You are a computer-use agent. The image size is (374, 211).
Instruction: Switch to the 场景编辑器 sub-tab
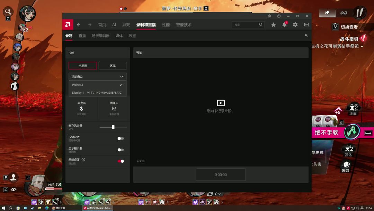click(101, 36)
